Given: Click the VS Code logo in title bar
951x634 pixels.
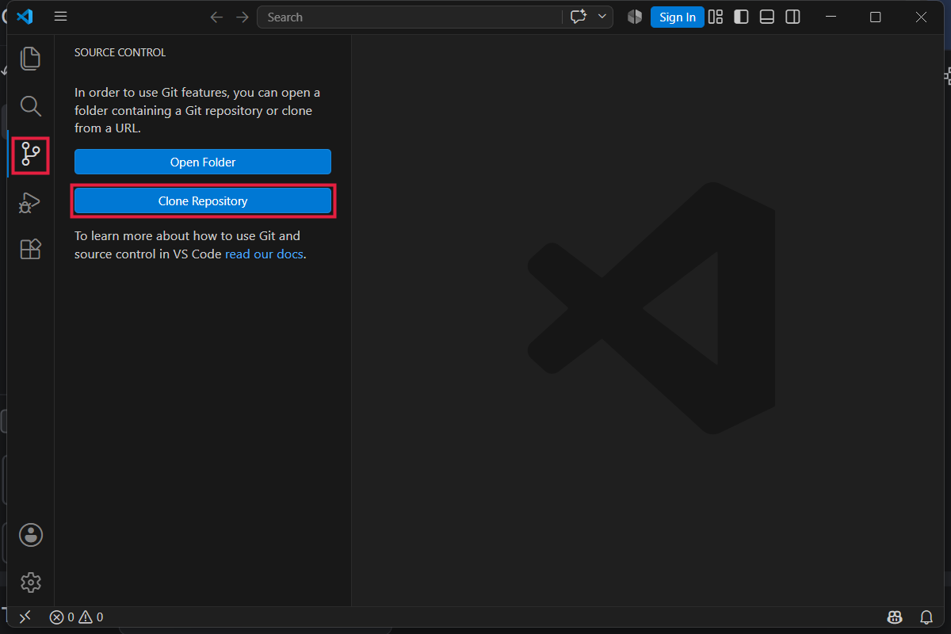Looking at the screenshot, I should [25, 17].
